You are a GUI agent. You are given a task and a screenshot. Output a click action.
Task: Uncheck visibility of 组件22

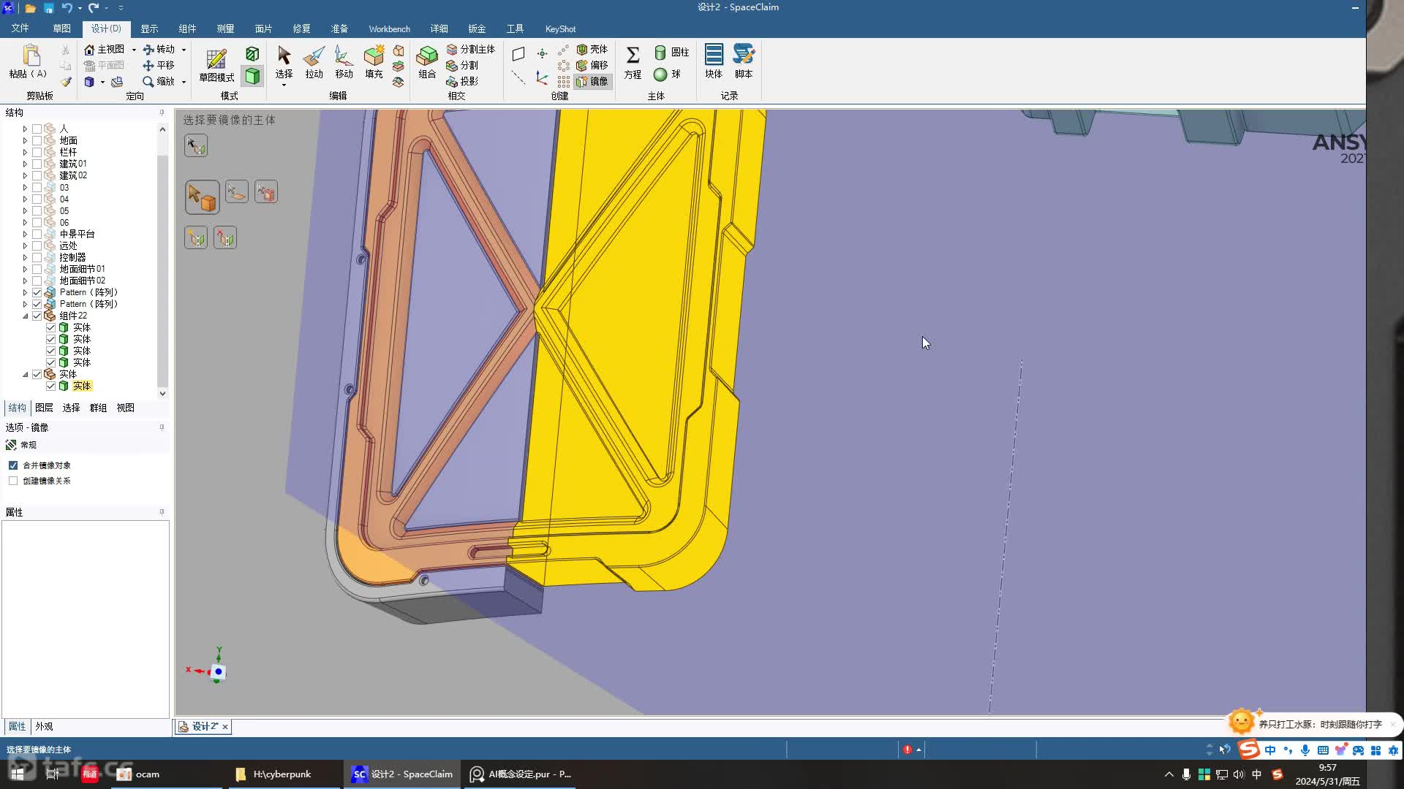pos(37,316)
